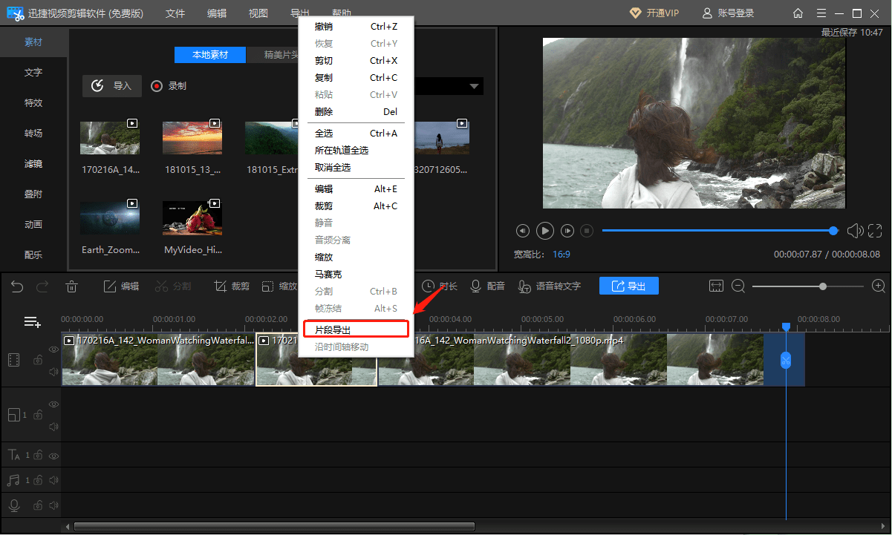Mute the music track speaker icon

53,480
